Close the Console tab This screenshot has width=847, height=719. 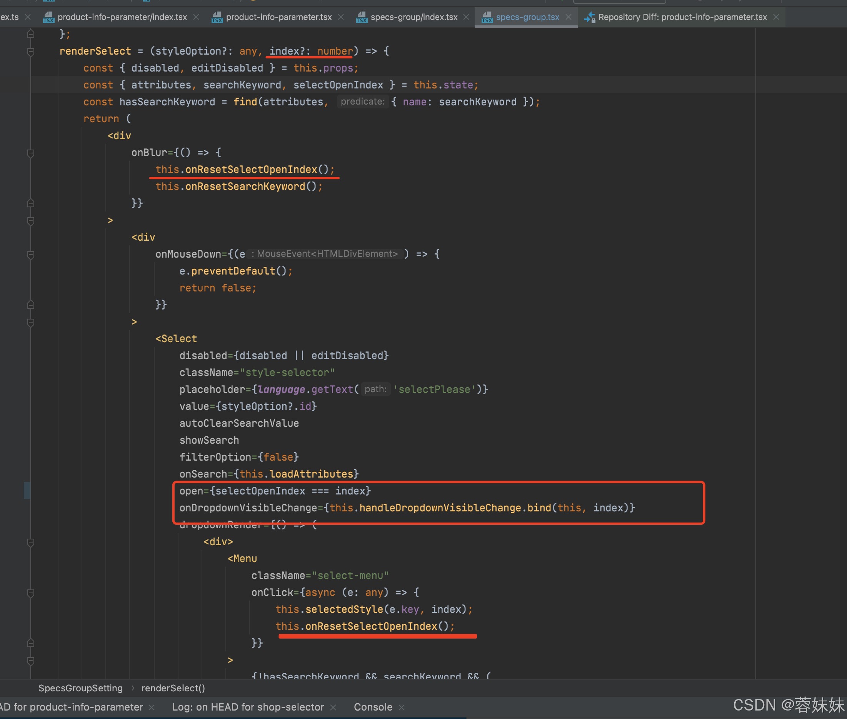point(402,707)
